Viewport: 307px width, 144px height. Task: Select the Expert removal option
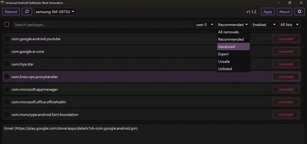point(233,54)
